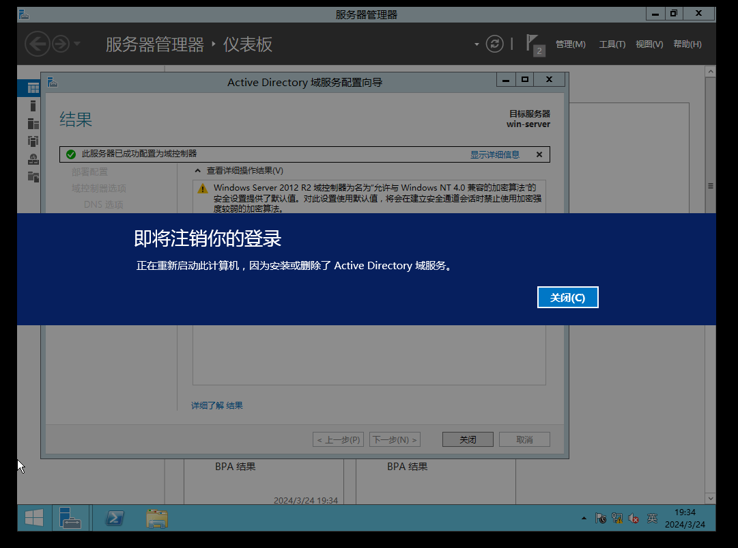Select the local server icon in sidebar
The height and width of the screenshot is (548, 738).
[33, 105]
